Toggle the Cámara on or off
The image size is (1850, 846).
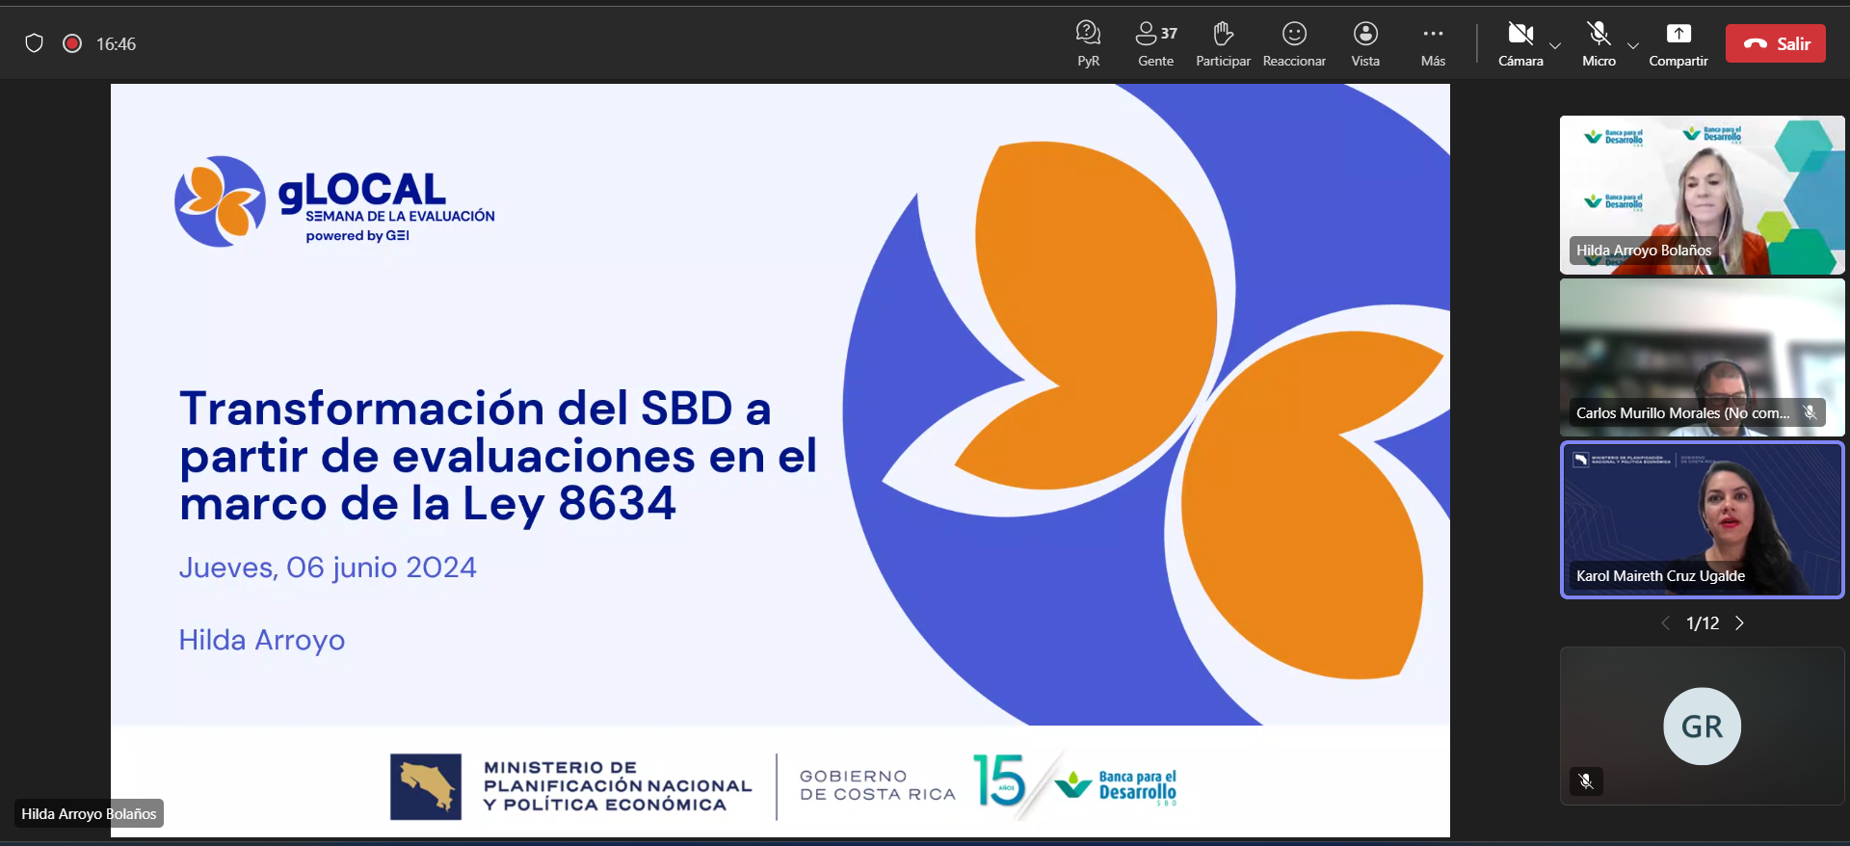1520,43
